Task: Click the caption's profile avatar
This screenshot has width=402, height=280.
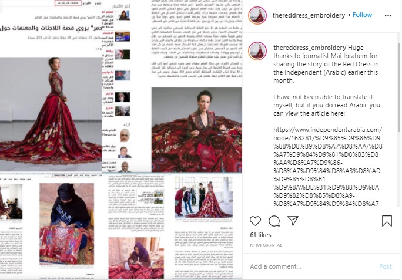Action: click(x=257, y=51)
